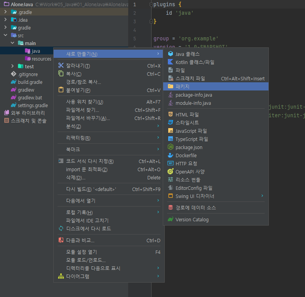Image resolution: width=305 pixels, height=297 pixels.
Task: Select 모듈 설정 열기 menu item
Action: click(109, 252)
